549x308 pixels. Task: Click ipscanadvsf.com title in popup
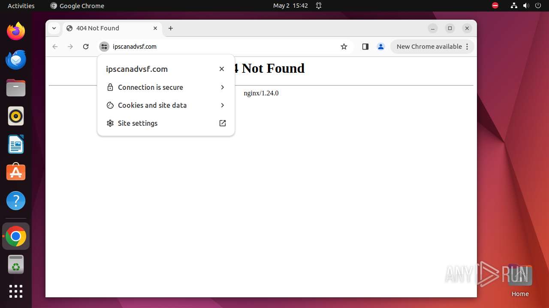(x=137, y=69)
